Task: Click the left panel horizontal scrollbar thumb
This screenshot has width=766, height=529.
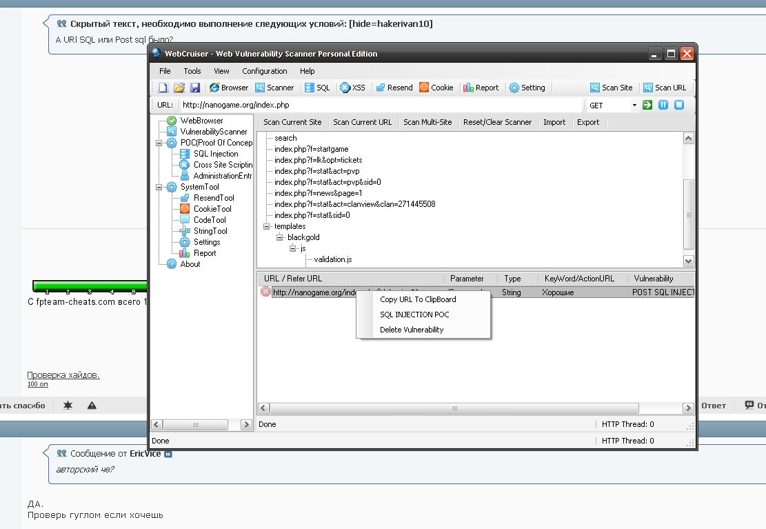Action: (195, 425)
